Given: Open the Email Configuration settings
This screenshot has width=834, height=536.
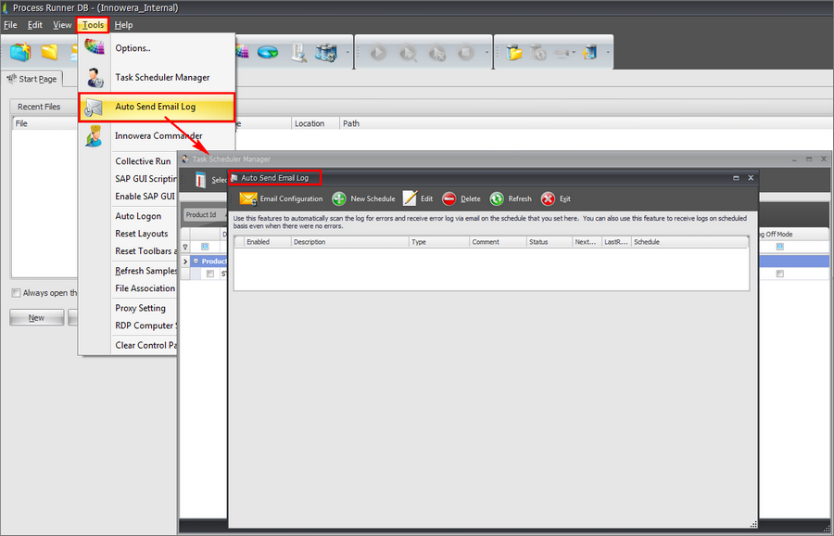Looking at the screenshot, I should coord(281,198).
